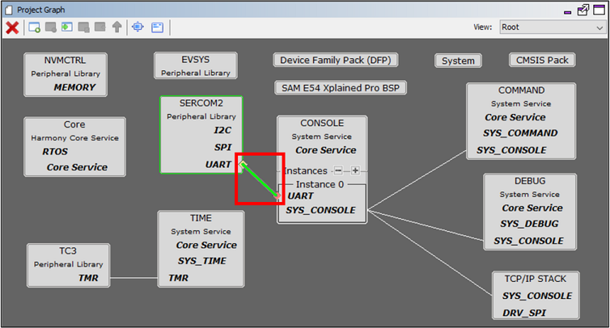Click the green arrow import group icon
This screenshot has width=610, height=328.
66,27
